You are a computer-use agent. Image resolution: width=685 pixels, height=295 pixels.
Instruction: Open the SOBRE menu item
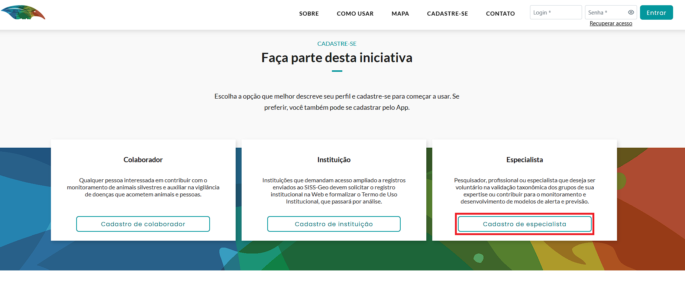point(309,14)
